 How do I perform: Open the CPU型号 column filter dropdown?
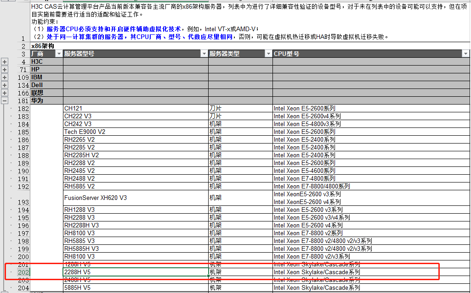pyautogui.click(x=465, y=54)
